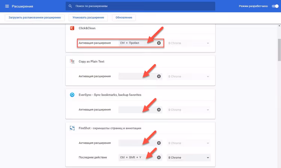
Task: Click the Click&Clean extension icon
Action: [72, 28]
